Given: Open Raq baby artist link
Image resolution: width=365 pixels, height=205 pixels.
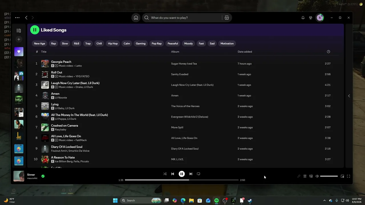Looking at the screenshot, I should tap(60, 130).
